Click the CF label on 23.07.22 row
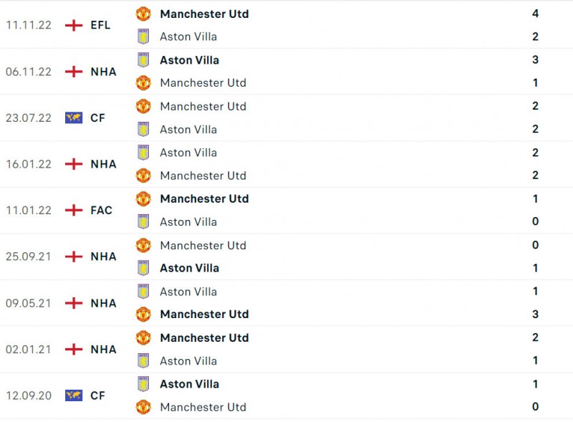This screenshot has width=573, height=422. (98, 118)
